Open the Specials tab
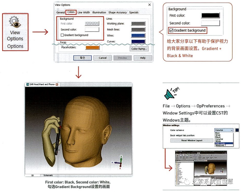Viewport: 241px width, 192px height. coord(134,12)
